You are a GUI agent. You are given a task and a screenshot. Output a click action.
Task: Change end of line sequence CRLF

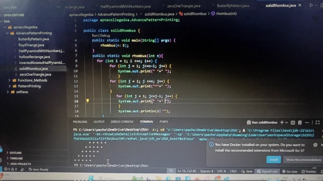point(233,171)
